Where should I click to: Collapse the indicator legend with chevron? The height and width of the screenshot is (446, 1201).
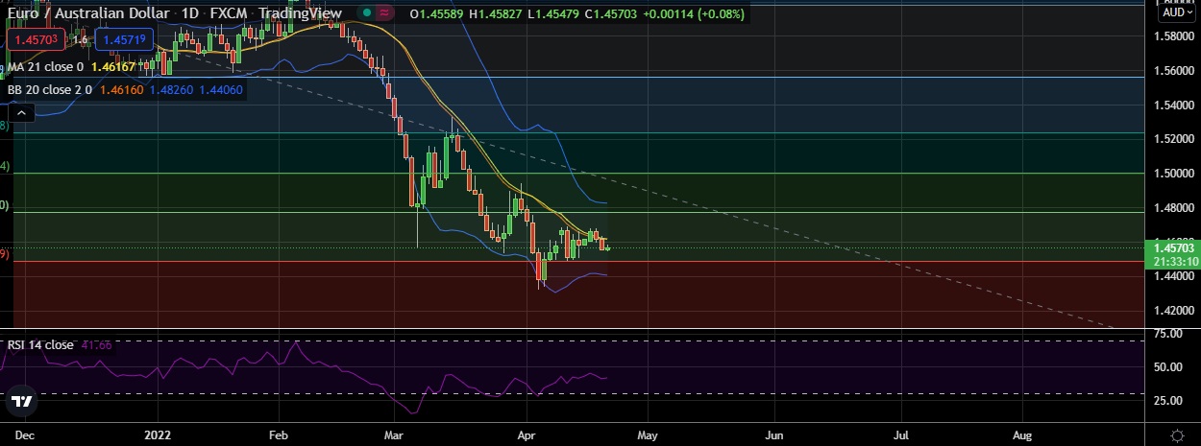coord(21,113)
